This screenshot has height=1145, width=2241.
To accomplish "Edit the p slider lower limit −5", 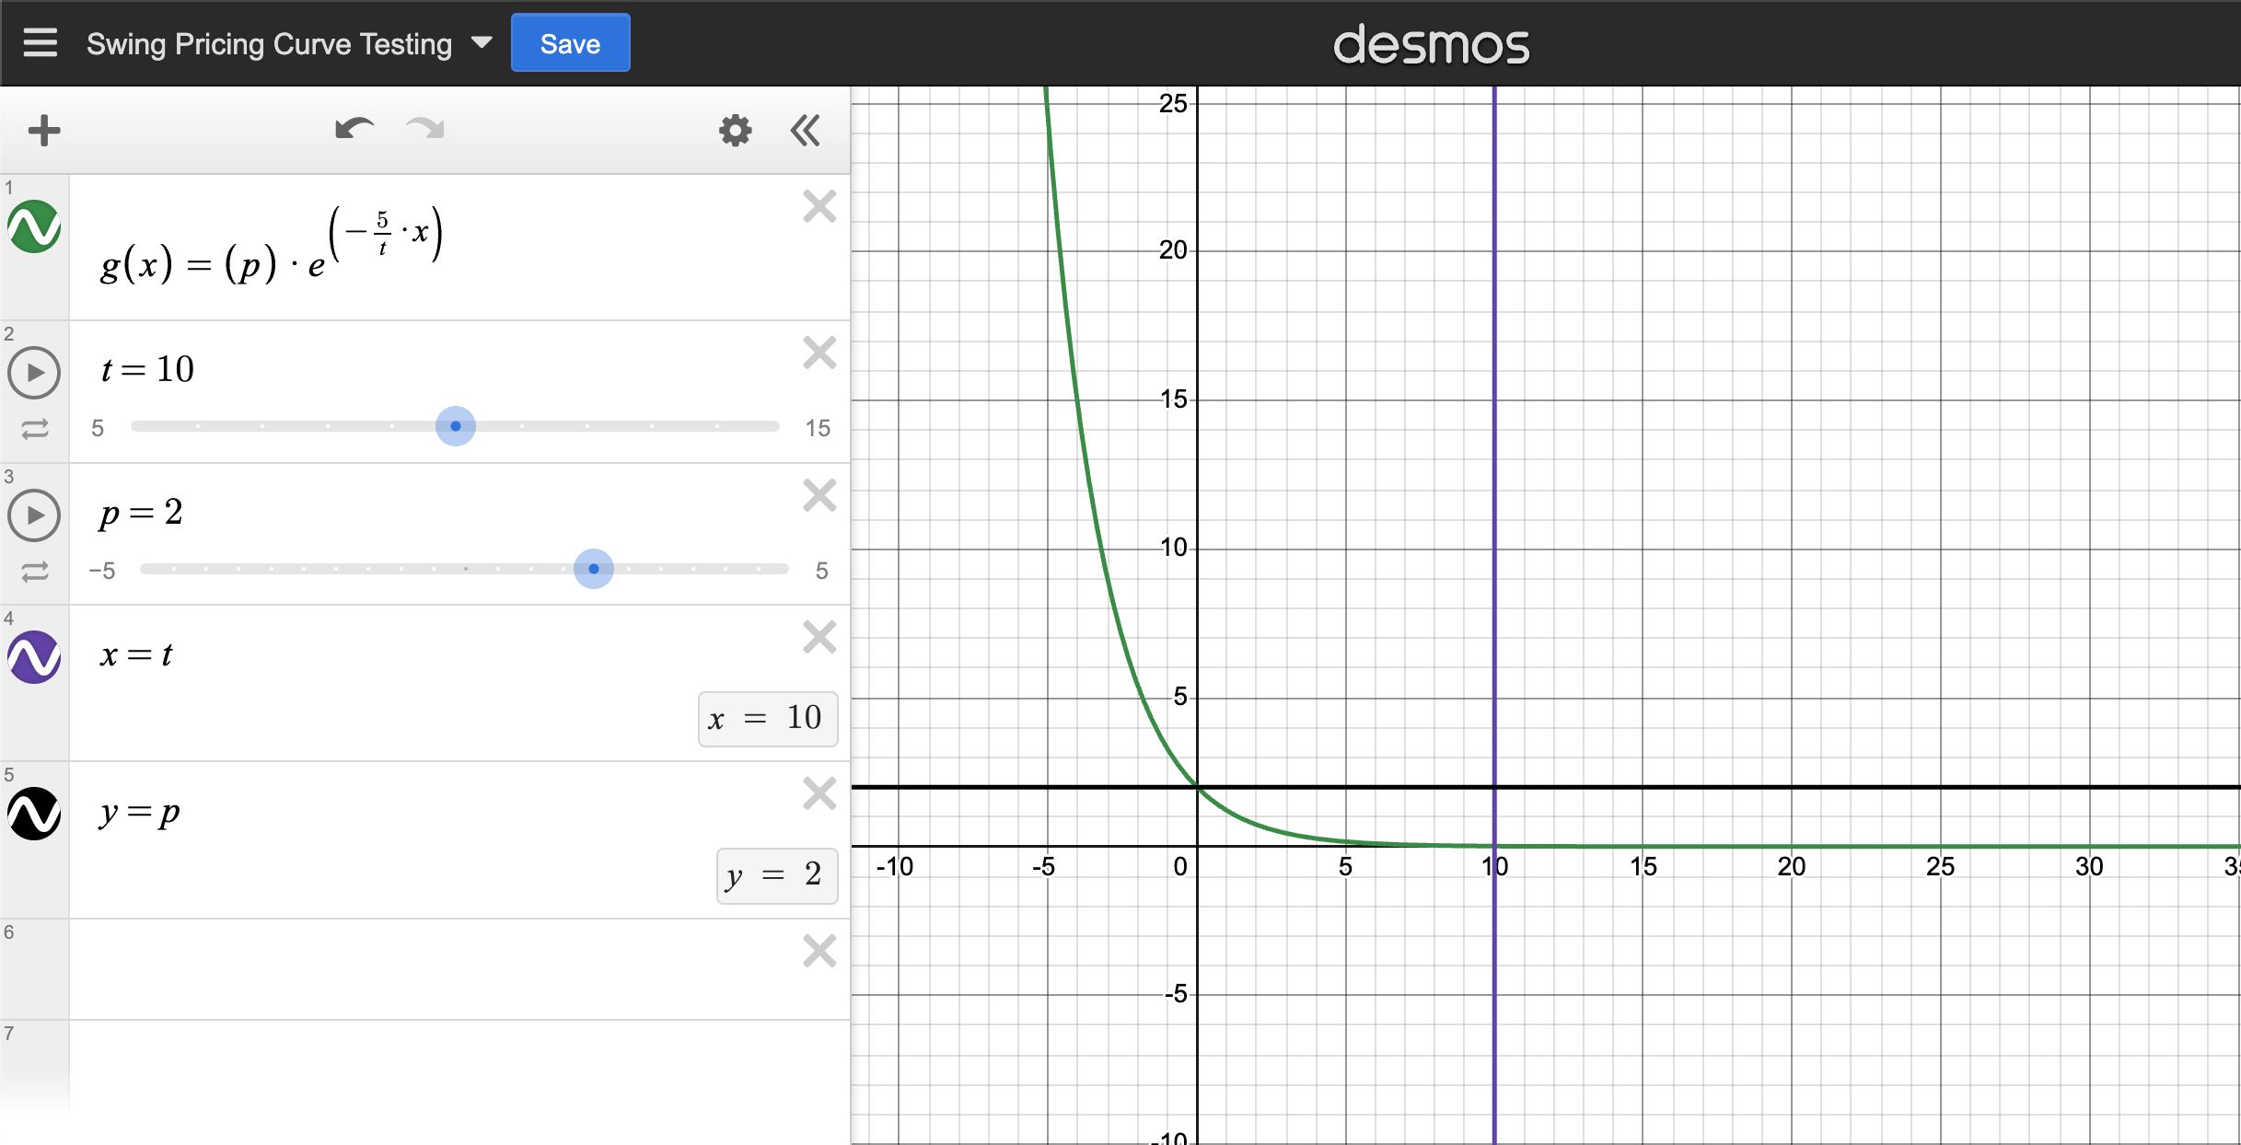I will click(x=102, y=571).
